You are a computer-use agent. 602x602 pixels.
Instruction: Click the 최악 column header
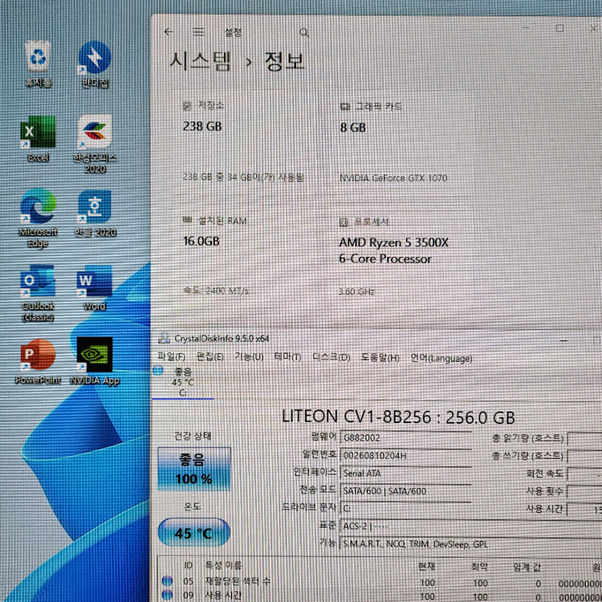[x=479, y=567]
